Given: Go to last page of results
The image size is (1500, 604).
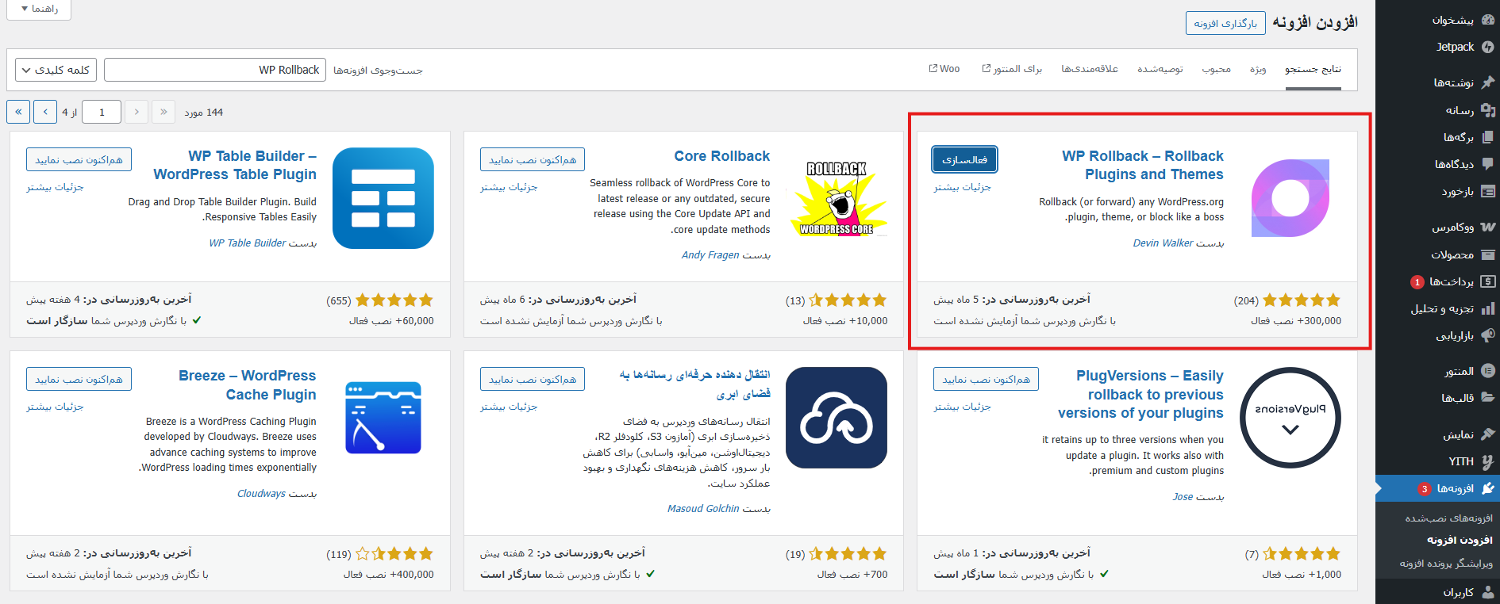Looking at the screenshot, I should (x=18, y=112).
